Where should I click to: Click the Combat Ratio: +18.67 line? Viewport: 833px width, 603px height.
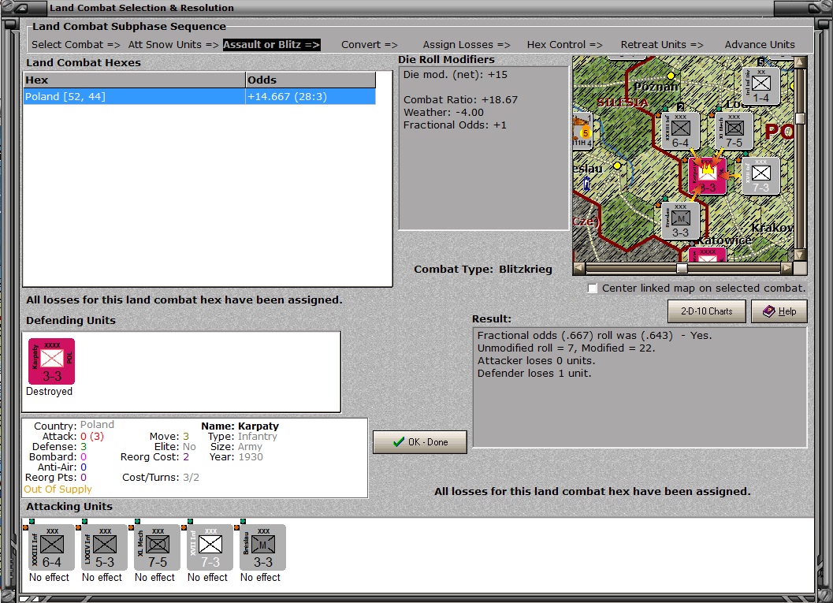(x=460, y=99)
